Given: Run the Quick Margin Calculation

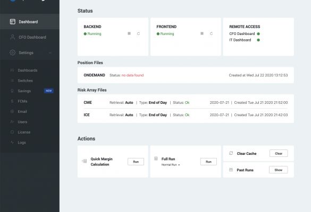Looking at the screenshot, I should [136, 162].
